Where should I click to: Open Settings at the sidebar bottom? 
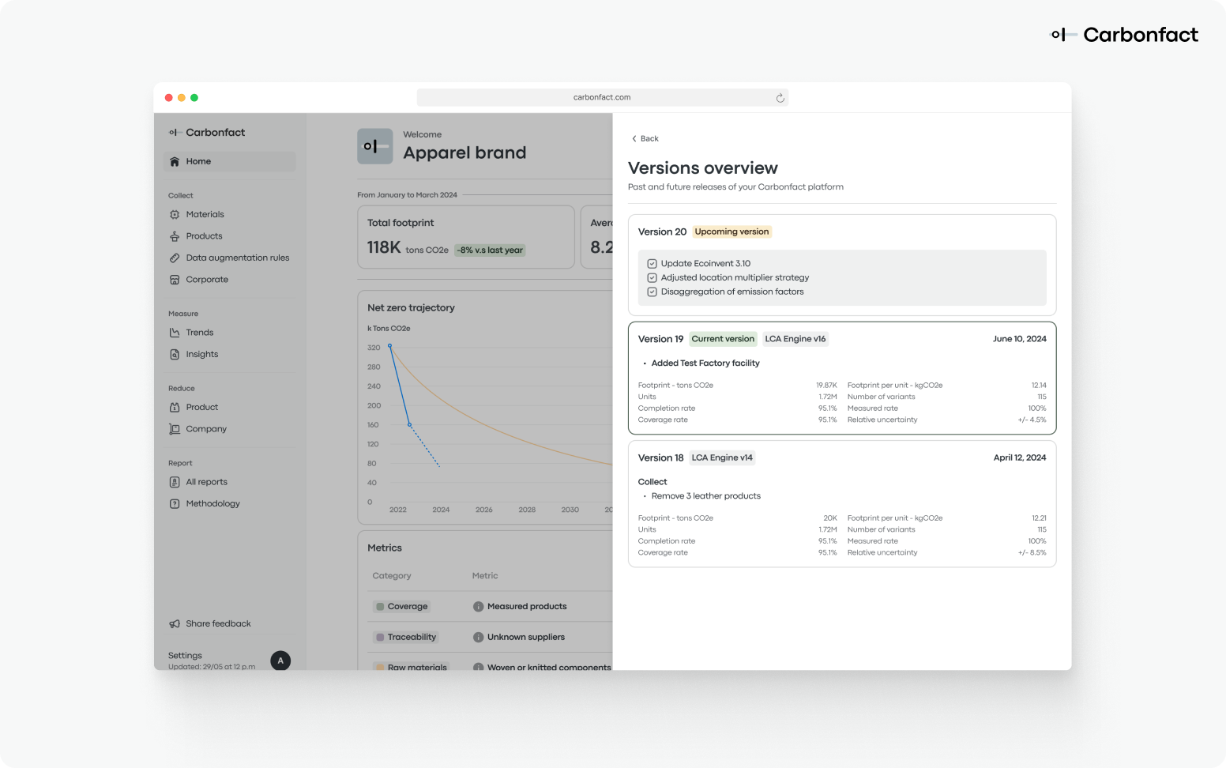click(x=185, y=655)
